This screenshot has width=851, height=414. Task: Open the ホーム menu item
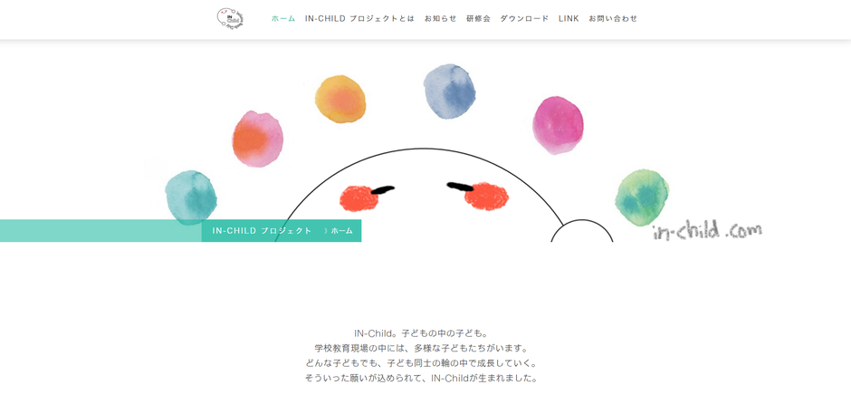click(283, 18)
